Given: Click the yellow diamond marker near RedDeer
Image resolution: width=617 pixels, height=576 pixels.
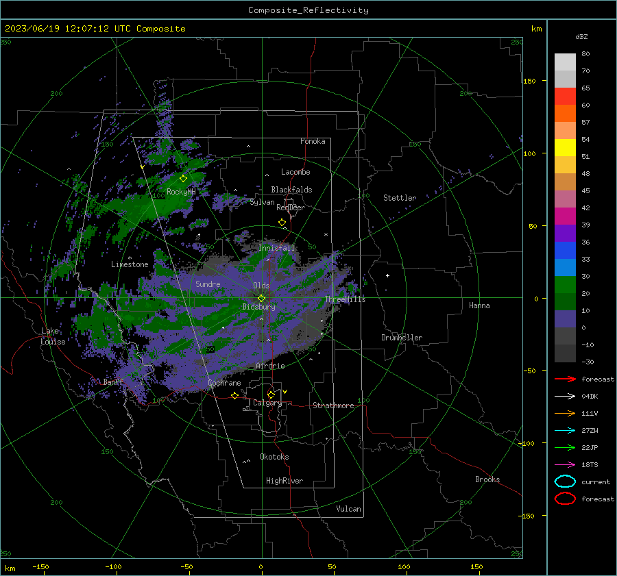Looking at the screenshot, I should tap(282, 223).
